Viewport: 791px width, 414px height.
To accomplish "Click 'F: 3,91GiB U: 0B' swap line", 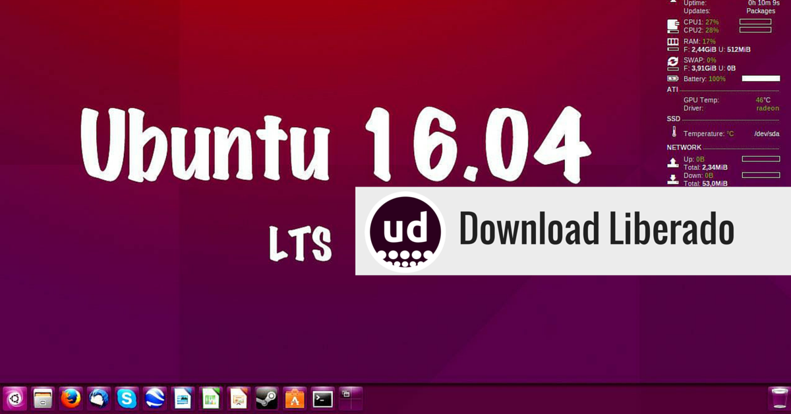I will [x=710, y=68].
